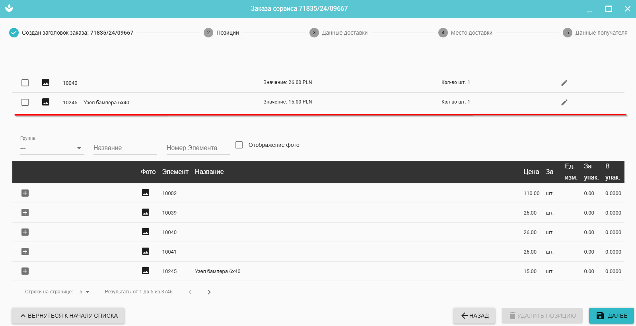Focus the Номер Элемента search field
The width and height of the screenshot is (636, 326).
click(198, 148)
